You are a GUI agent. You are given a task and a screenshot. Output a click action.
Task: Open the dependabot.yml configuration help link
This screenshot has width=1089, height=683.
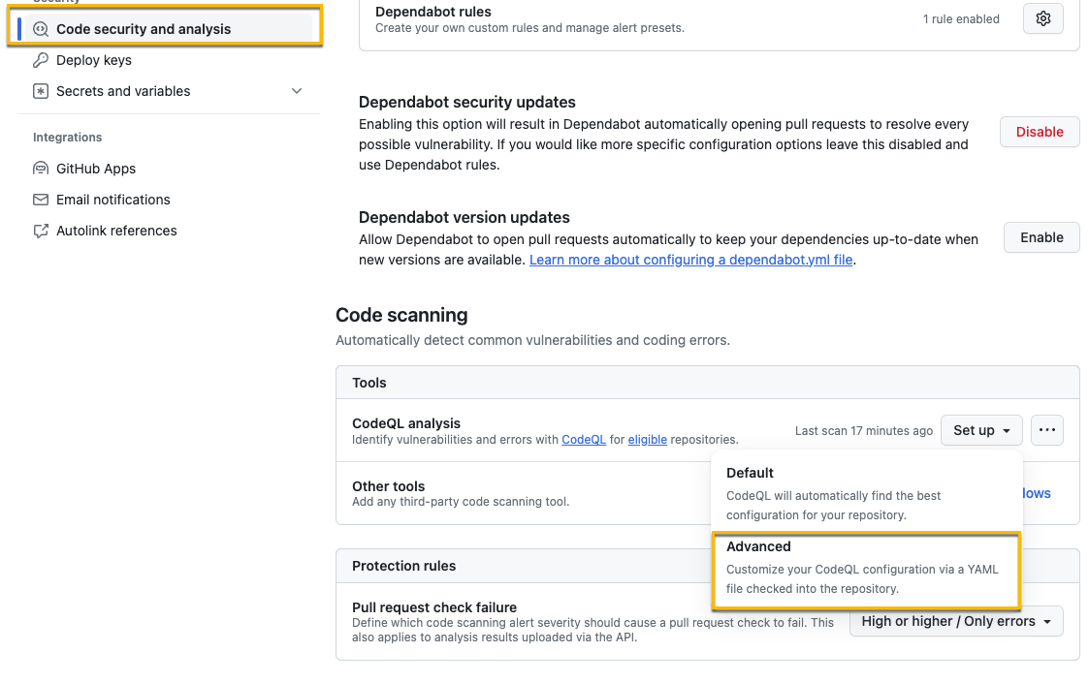pyautogui.click(x=691, y=260)
